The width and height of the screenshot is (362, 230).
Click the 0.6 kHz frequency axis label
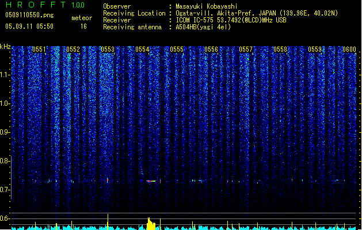click(5, 218)
